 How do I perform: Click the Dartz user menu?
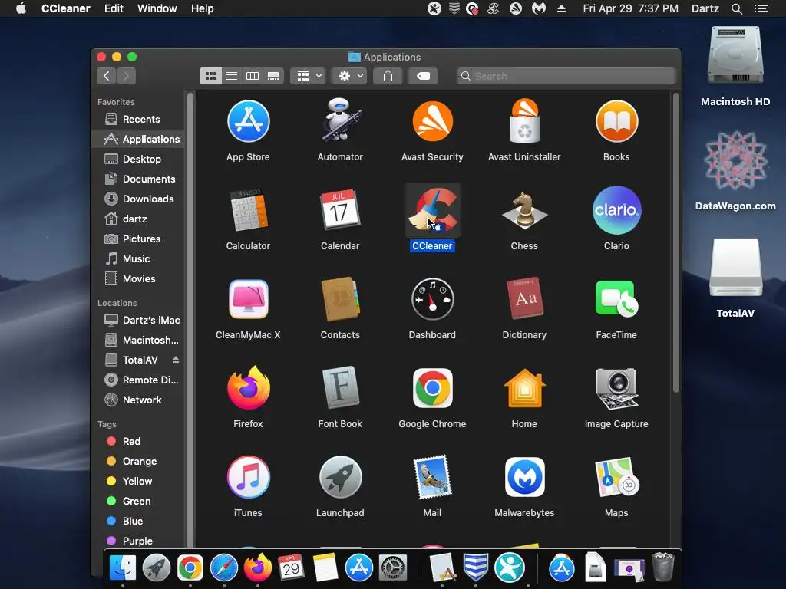point(705,8)
